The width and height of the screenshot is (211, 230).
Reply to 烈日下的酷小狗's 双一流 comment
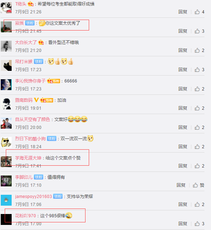[x=183, y=147]
